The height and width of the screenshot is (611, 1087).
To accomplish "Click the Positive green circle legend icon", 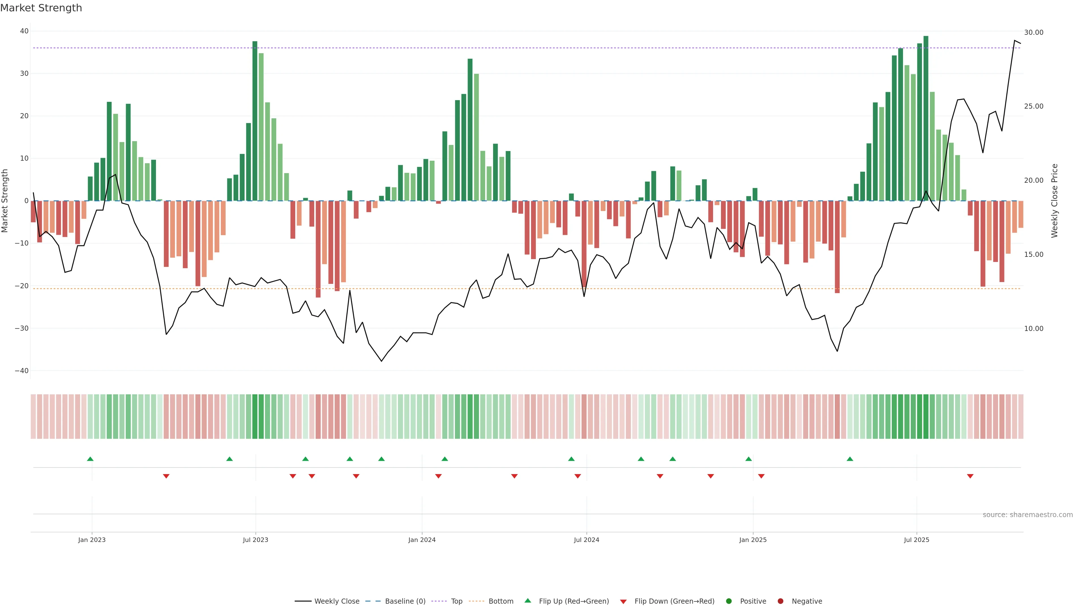I will click(729, 601).
